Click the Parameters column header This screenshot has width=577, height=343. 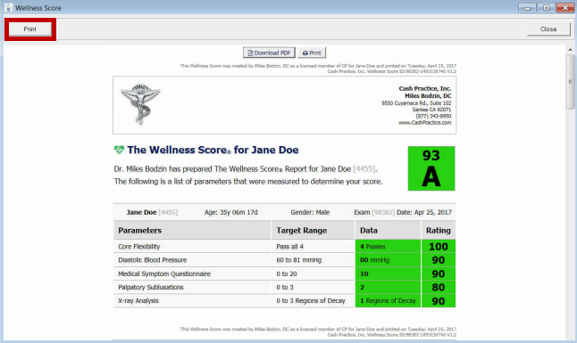[x=192, y=230]
